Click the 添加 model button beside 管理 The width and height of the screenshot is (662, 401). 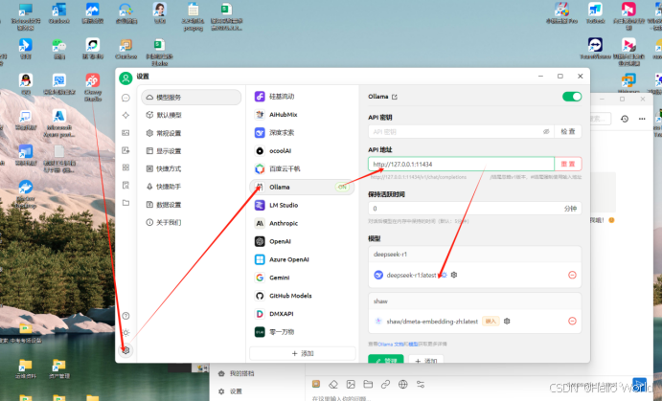[426, 359]
